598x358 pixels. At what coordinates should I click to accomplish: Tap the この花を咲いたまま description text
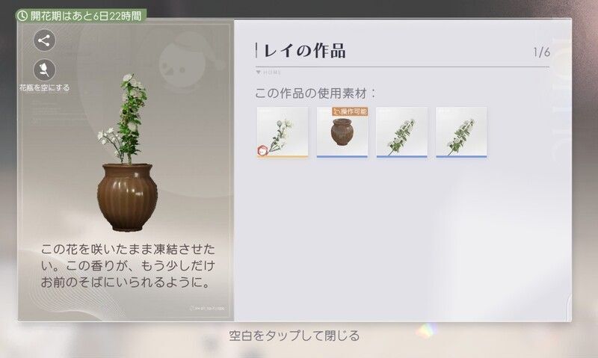(128, 266)
